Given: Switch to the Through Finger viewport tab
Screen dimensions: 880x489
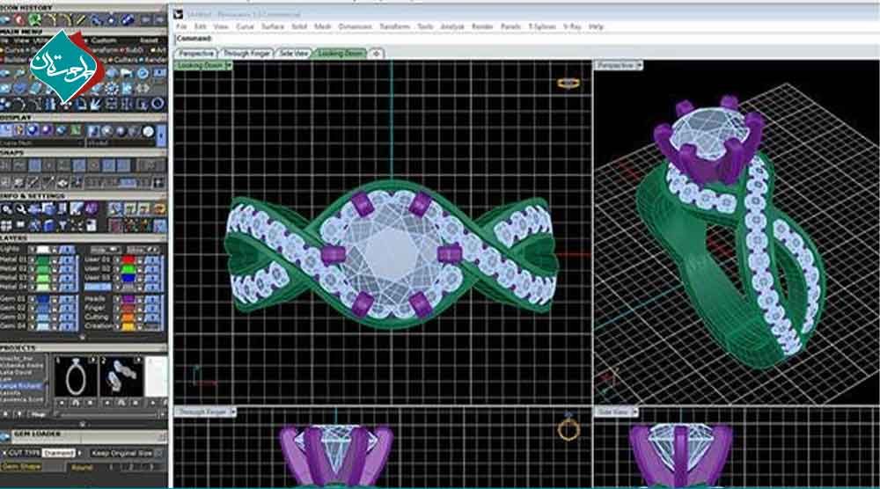Looking at the screenshot, I should coord(246,54).
